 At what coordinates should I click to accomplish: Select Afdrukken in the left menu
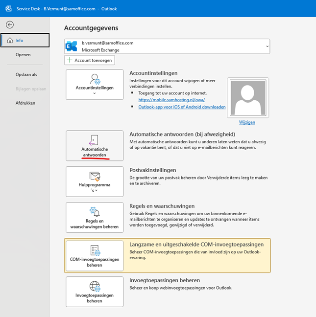pos(25,103)
